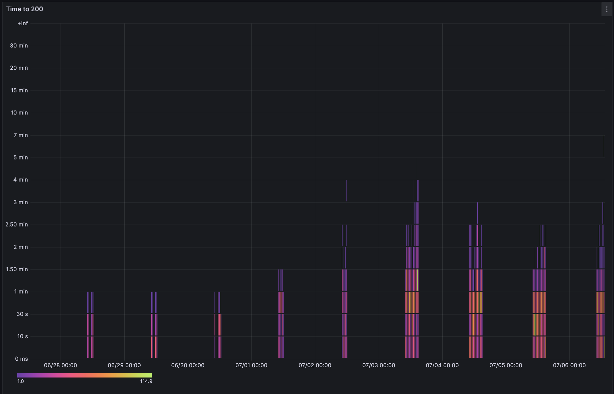Click the 1.0 minimum legend value

click(21, 381)
